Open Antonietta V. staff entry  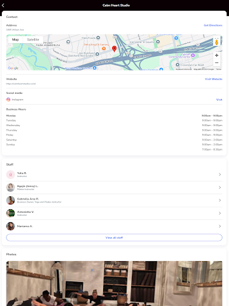pyautogui.click(x=114, y=213)
